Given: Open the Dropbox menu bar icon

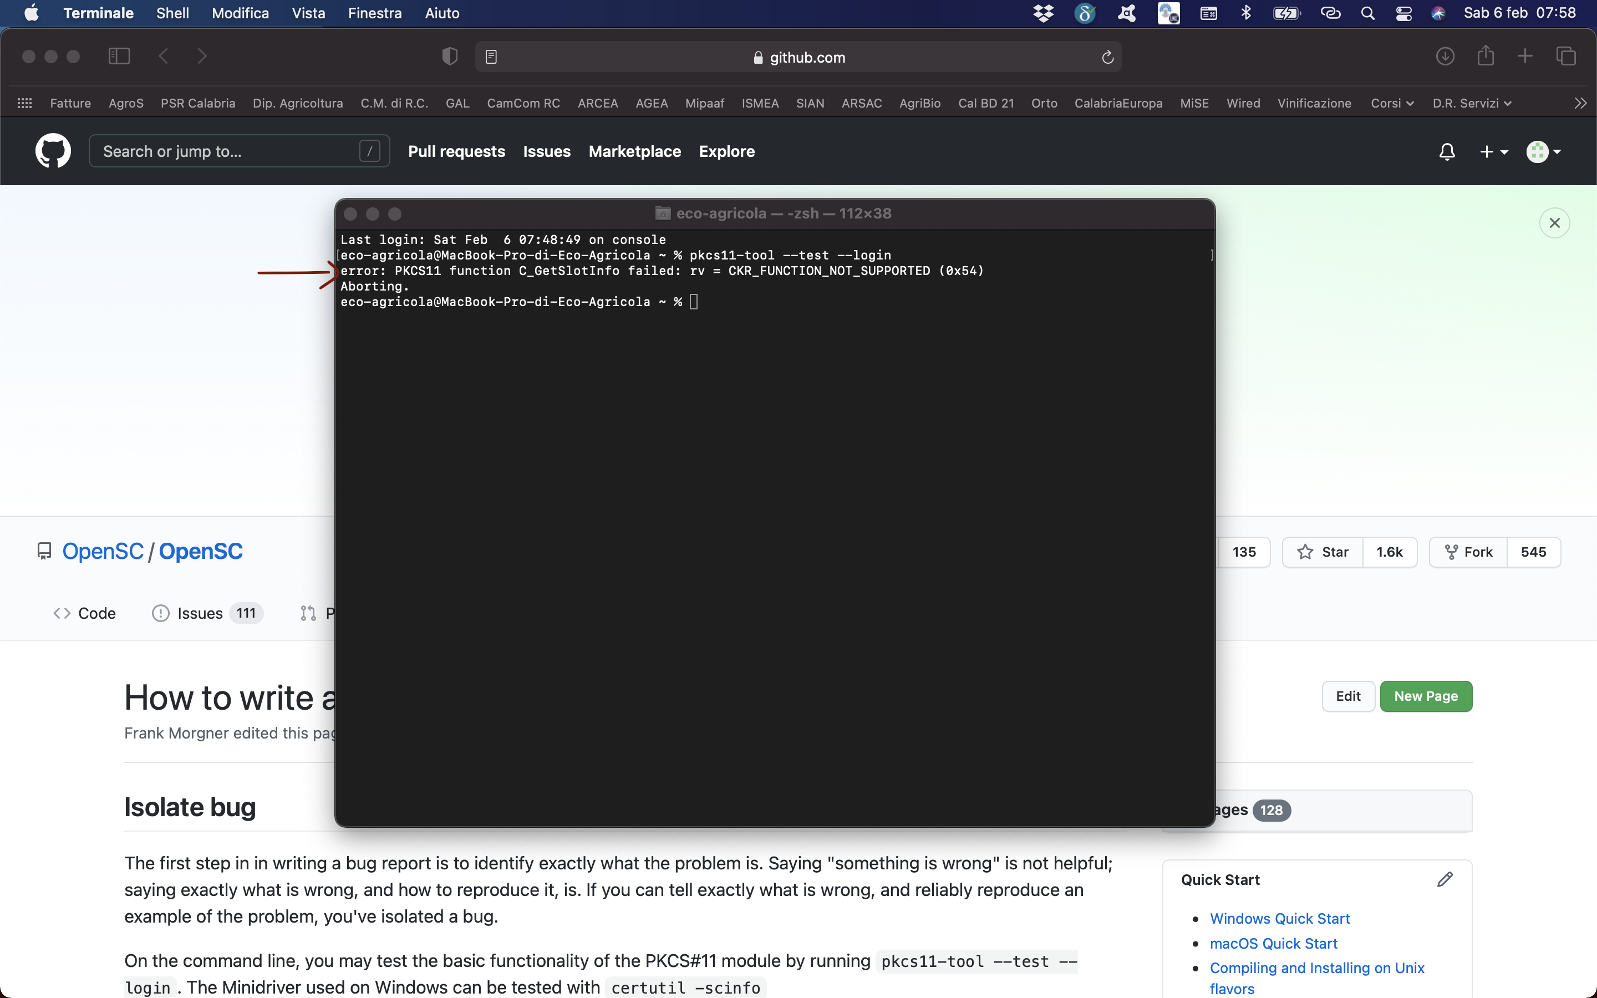Looking at the screenshot, I should tap(1042, 13).
